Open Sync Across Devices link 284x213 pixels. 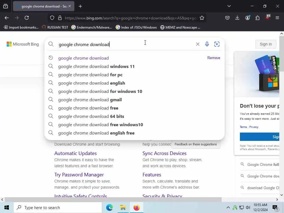(164, 153)
